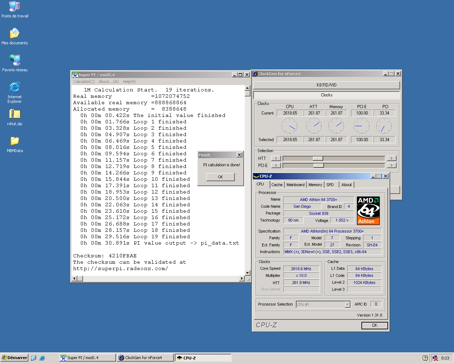Click Internet Explorer quick launch icon
This screenshot has width=454, height=363.
click(42, 358)
